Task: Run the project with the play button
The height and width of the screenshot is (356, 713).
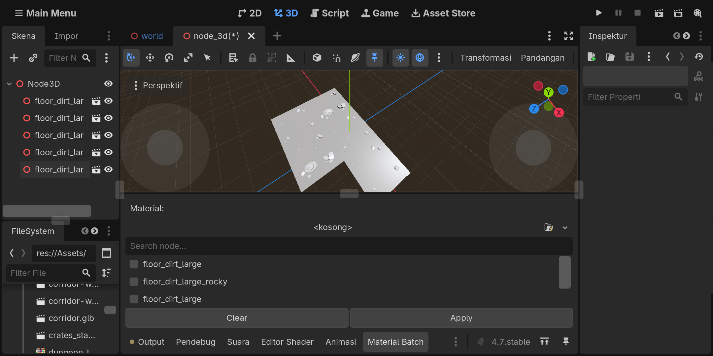Action: pyautogui.click(x=599, y=13)
